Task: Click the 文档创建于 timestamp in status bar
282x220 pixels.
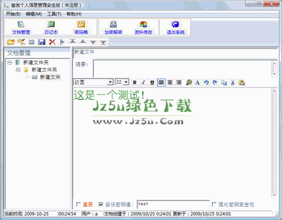Action: click(187, 214)
